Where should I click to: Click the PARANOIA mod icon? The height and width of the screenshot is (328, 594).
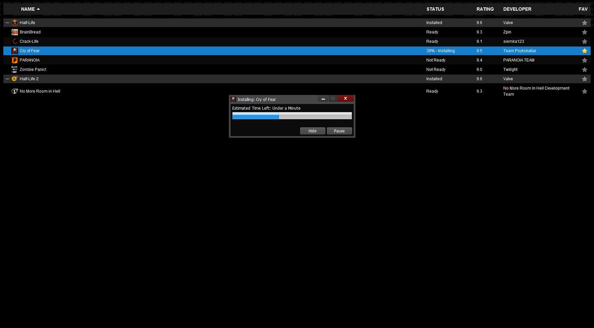click(15, 60)
